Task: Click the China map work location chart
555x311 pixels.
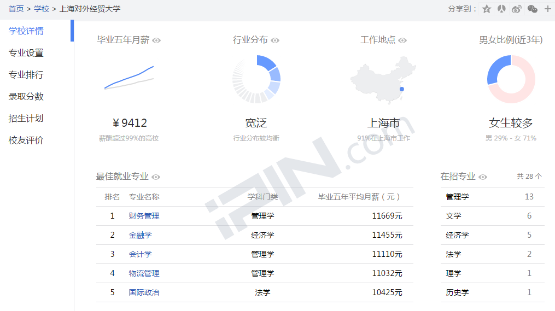Action: pos(383,79)
